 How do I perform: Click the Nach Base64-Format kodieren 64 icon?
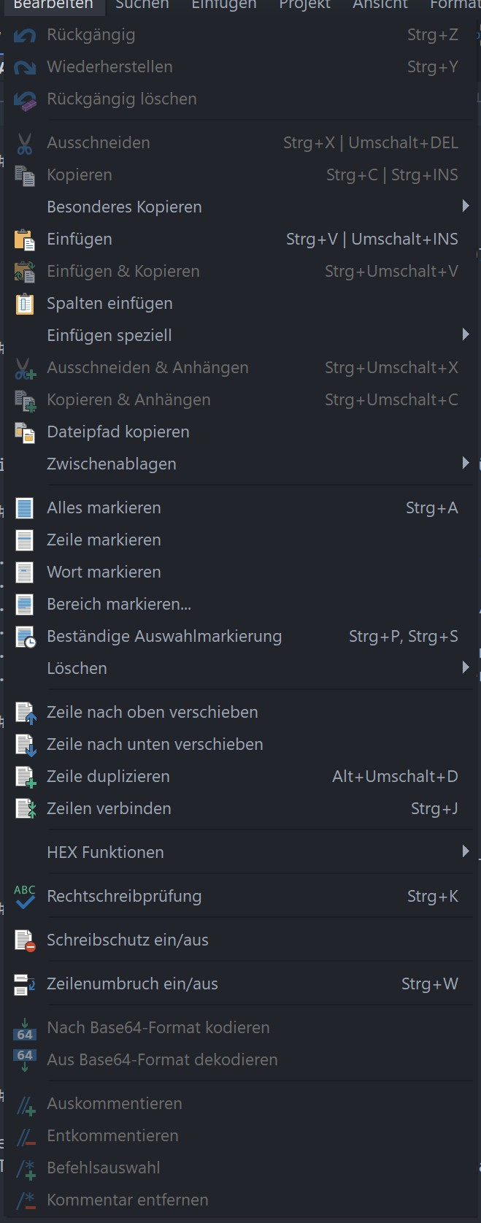coord(25,1029)
